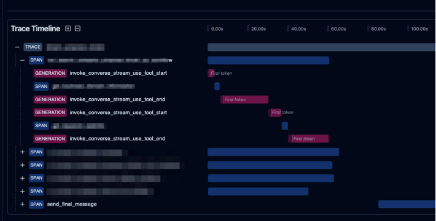This screenshot has height=221, width=436.
Task: Click the 100.00s time axis label
Action: click(419, 29)
